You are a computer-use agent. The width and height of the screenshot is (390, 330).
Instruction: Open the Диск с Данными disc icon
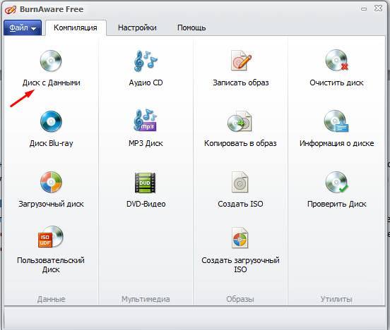coord(51,61)
